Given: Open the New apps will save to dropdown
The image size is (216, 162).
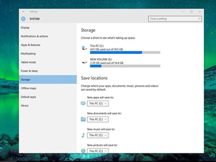Looking at the screenshot, I should point(98,103).
